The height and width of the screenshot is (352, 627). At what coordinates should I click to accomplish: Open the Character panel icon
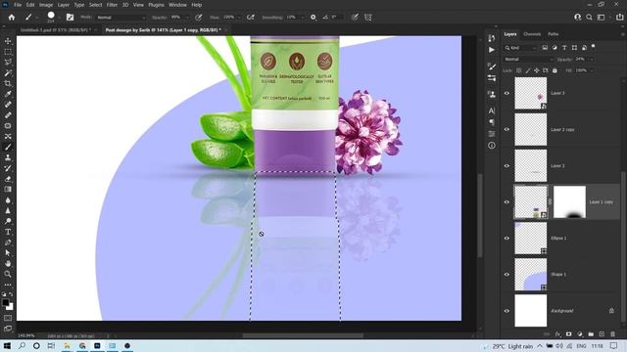pos(492,110)
